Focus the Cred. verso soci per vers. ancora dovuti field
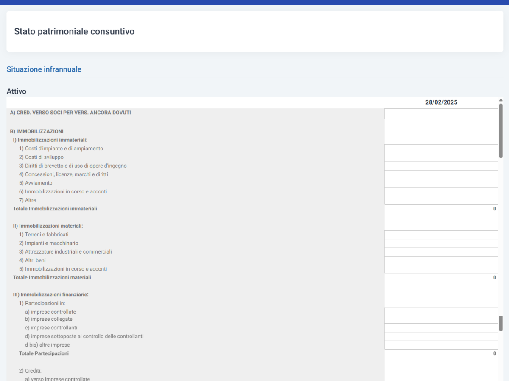 [441, 113]
